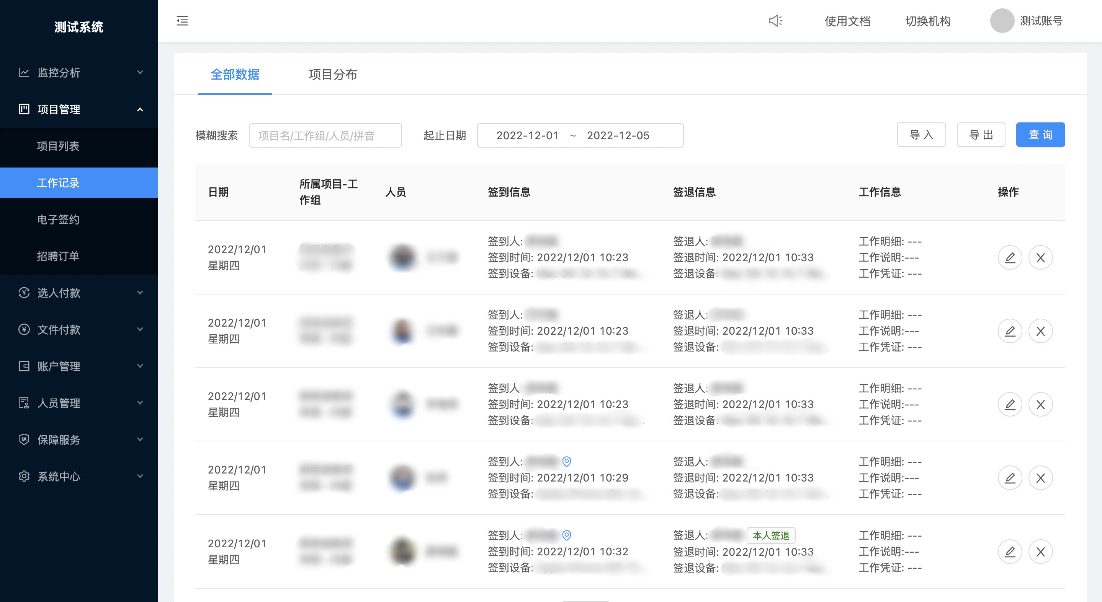Click the speaker announcement icon
Image resolution: width=1102 pixels, height=602 pixels.
pyautogui.click(x=775, y=21)
